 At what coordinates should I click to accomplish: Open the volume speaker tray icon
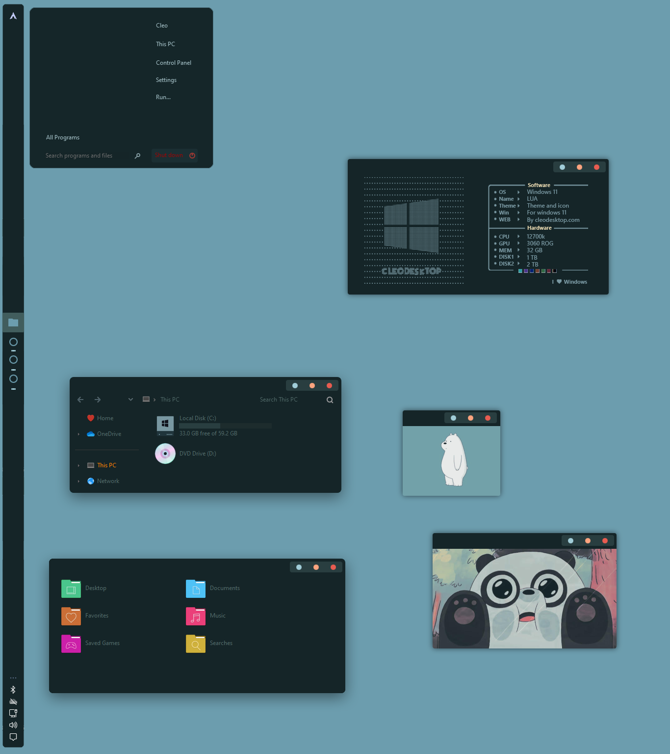click(13, 725)
